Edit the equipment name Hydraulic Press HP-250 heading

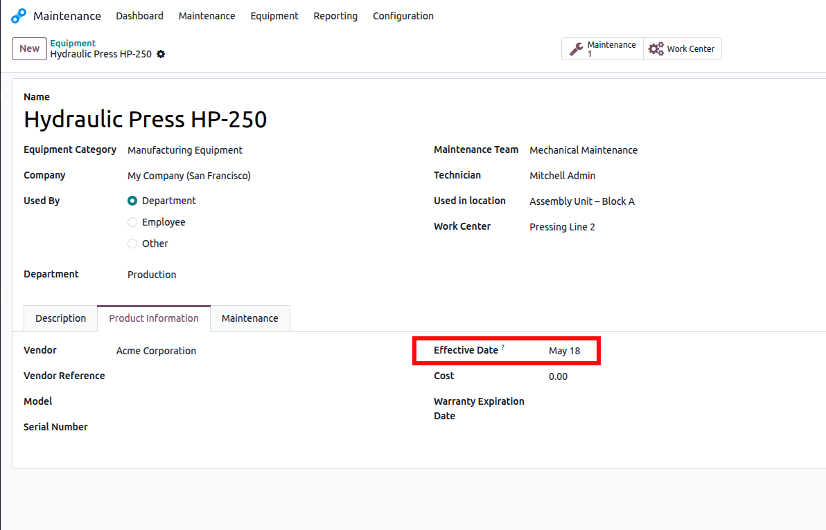[x=146, y=120]
